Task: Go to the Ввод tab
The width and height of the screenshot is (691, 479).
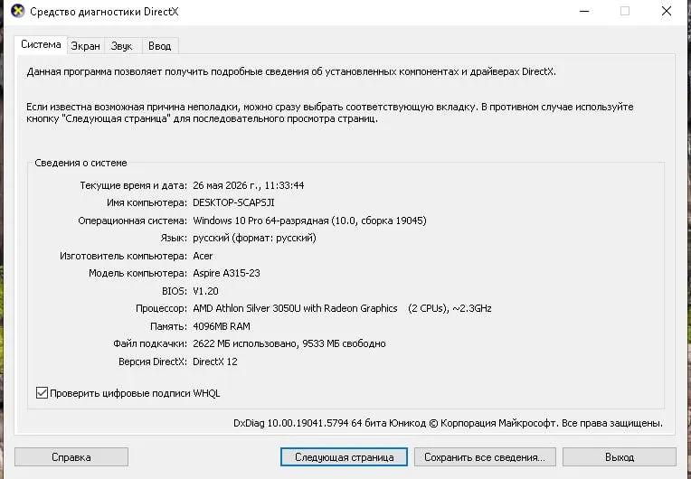Action: 159,46
